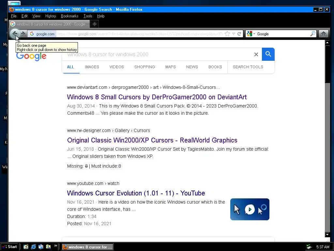
Task: Open new tab with plus button
Action: pos(95,24)
